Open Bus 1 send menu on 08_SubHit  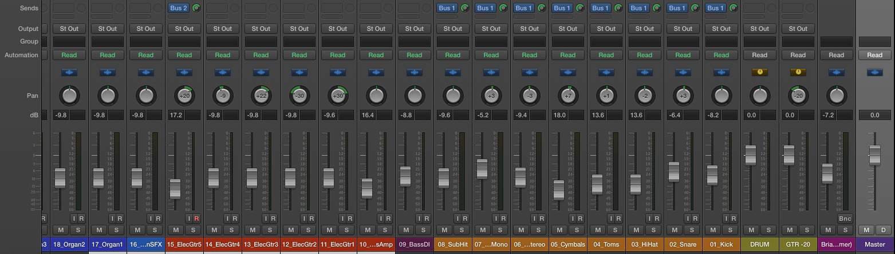point(447,8)
